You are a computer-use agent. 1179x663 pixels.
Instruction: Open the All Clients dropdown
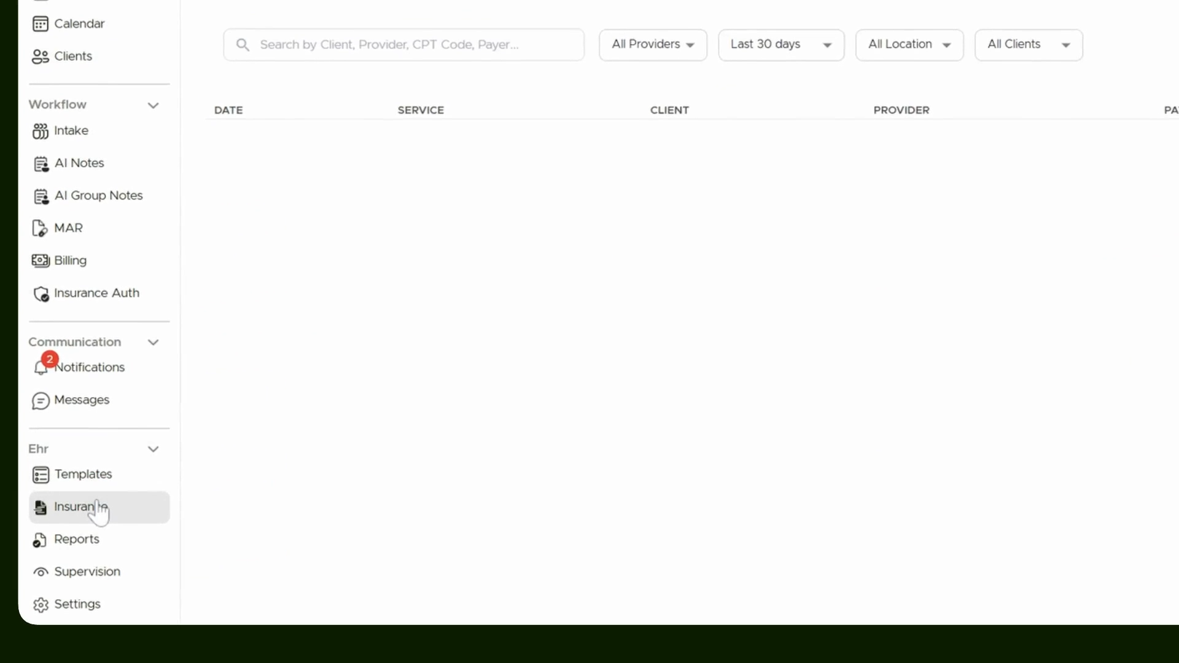click(1029, 45)
